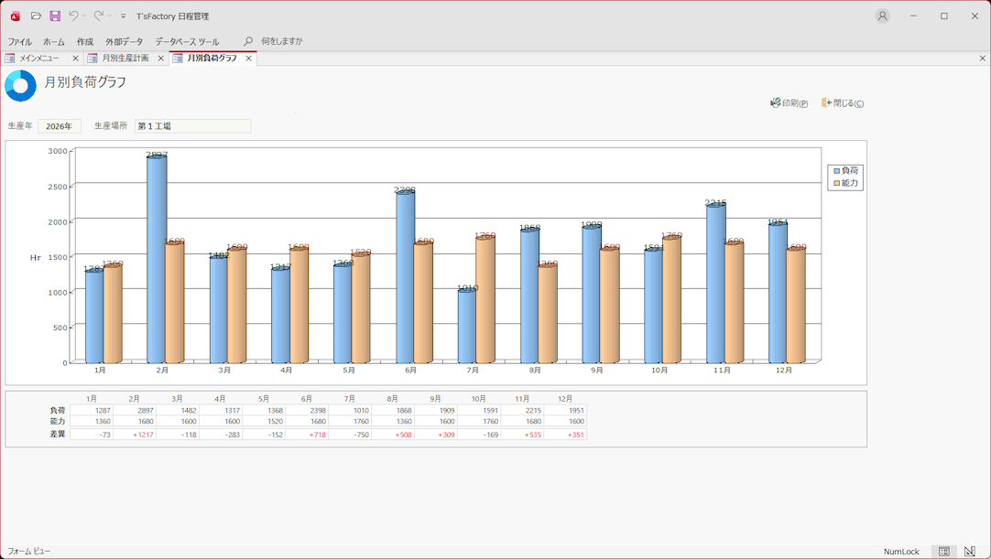Switch to Form View via status bar icon

[x=943, y=552]
